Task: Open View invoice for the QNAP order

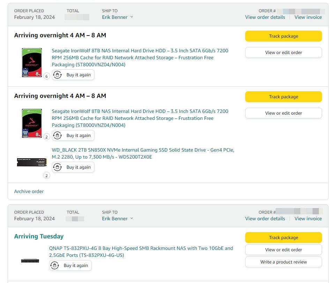Action: [308, 219]
